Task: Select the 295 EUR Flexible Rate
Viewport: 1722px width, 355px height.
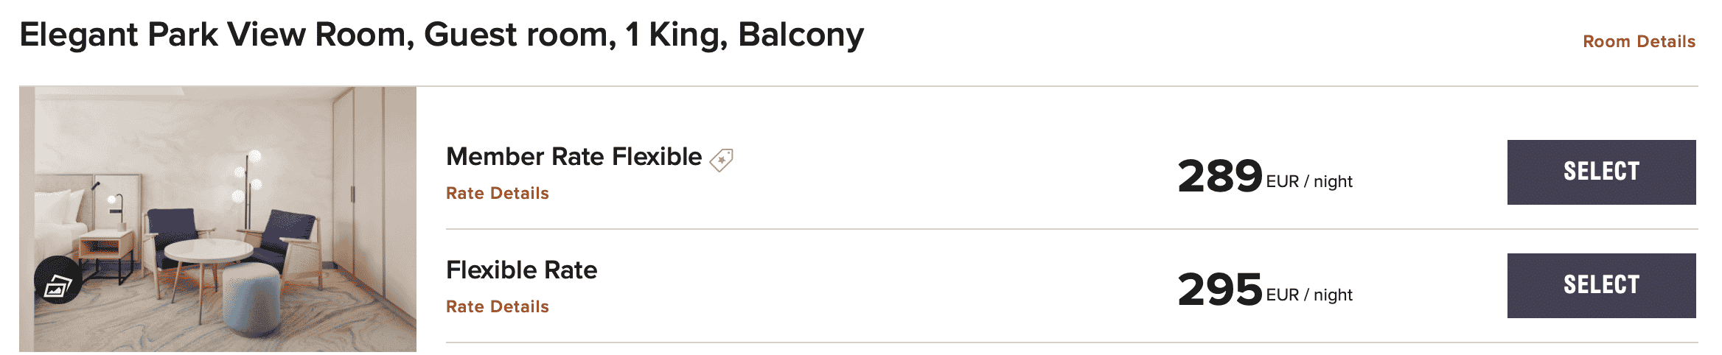Action: pyautogui.click(x=1600, y=286)
